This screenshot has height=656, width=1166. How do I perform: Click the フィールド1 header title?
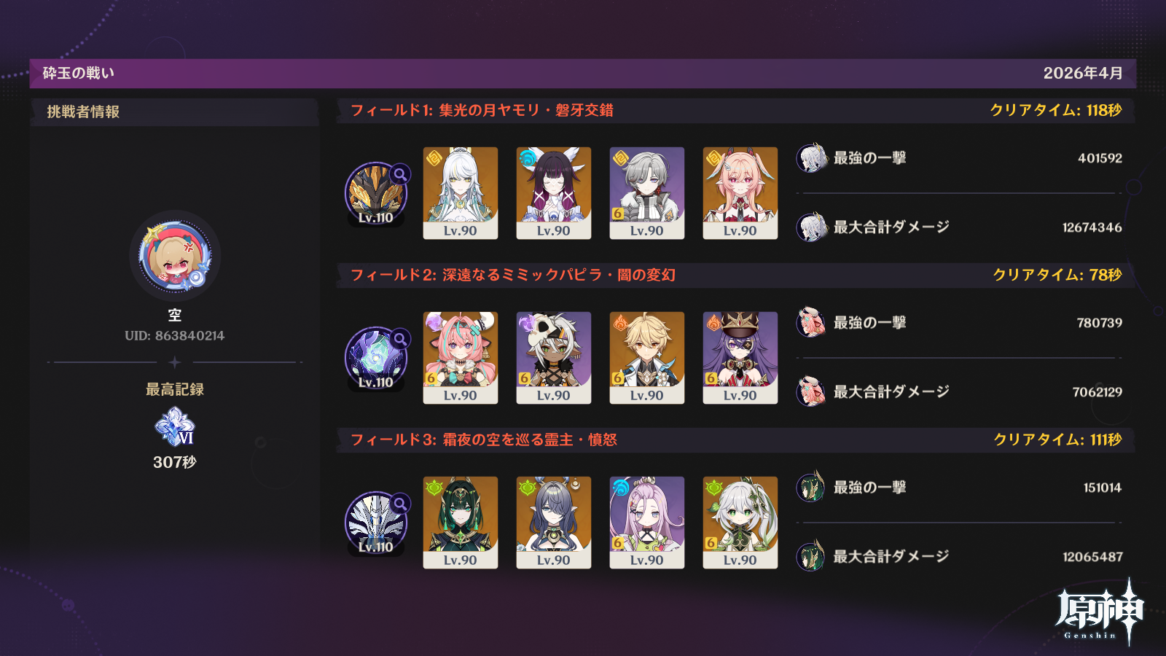point(482,110)
